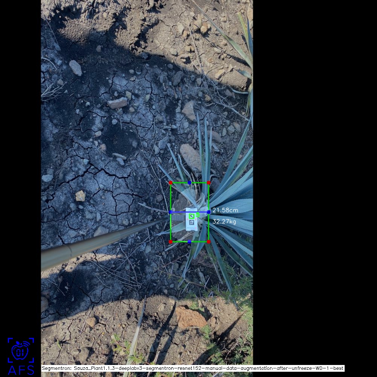Screen dimensions: 377x377
Task: Click the "32.27kg" weight text
Action: [x=224, y=222]
